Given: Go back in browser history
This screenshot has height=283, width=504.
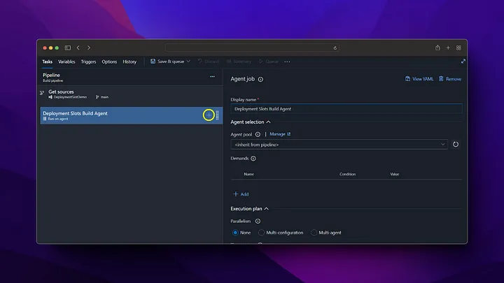Looking at the screenshot, I should click(x=78, y=48).
